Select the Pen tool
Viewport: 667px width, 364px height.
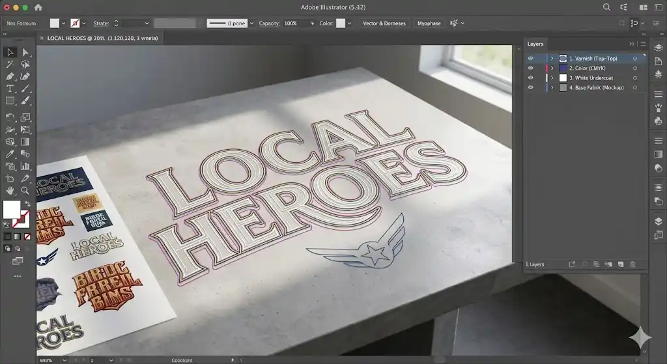pyautogui.click(x=10, y=76)
